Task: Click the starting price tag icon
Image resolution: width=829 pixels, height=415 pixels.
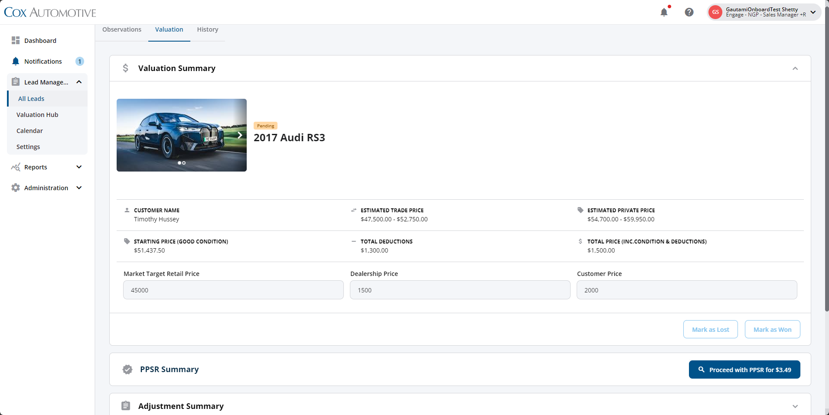Action: pyautogui.click(x=127, y=241)
